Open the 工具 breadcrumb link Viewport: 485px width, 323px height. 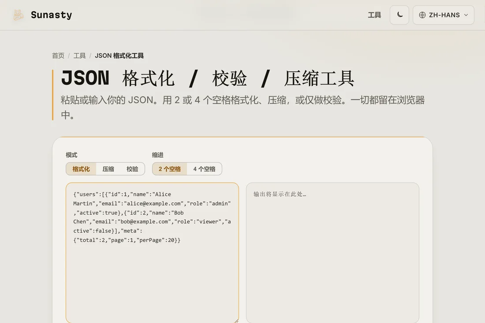tap(79, 56)
